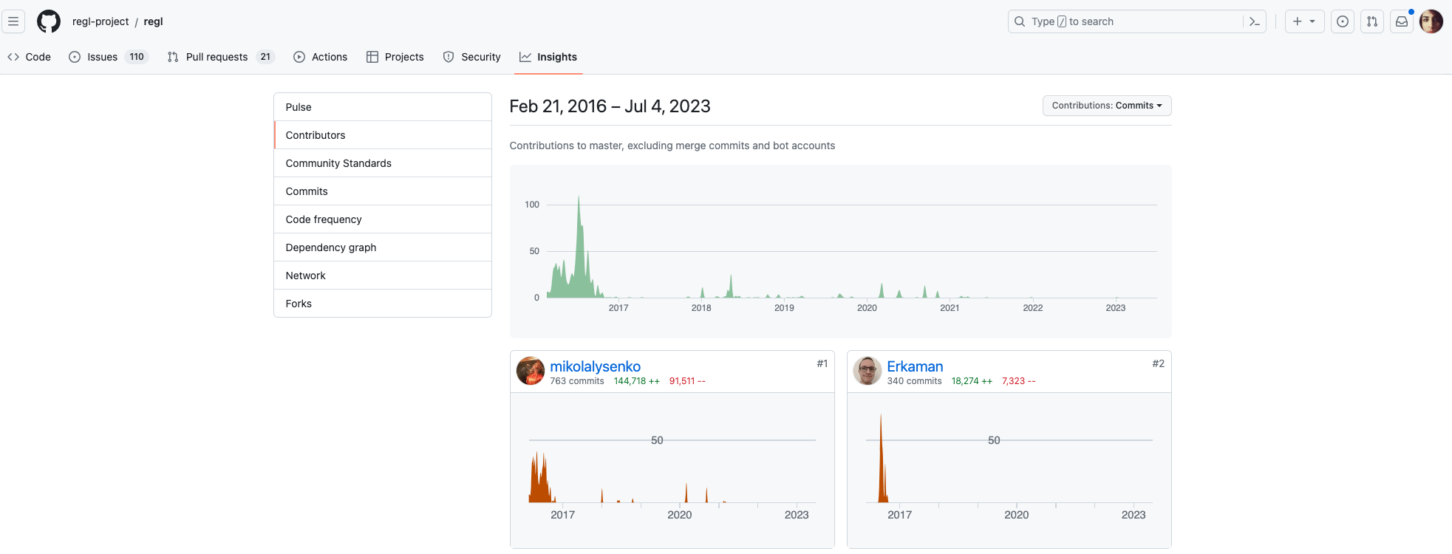Viewport: 1452px width, 554px height.
Task: Expand the Contributions: Commits dropdown
Action: coord(1106,106)
